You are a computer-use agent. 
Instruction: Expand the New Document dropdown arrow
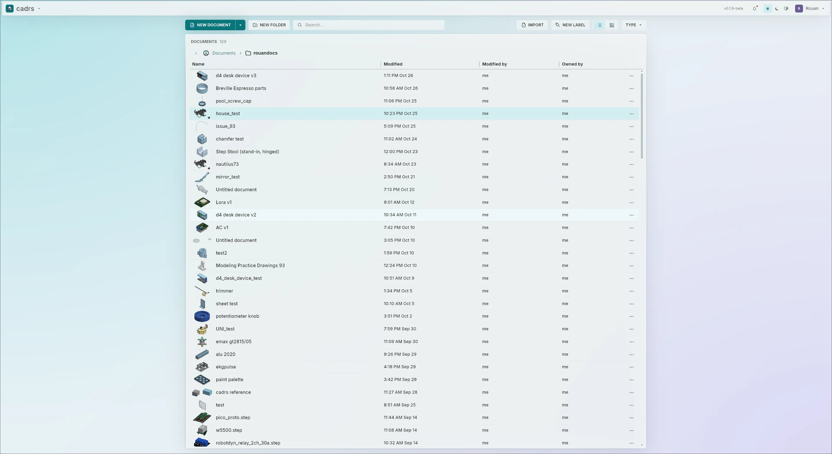[240, 25]
